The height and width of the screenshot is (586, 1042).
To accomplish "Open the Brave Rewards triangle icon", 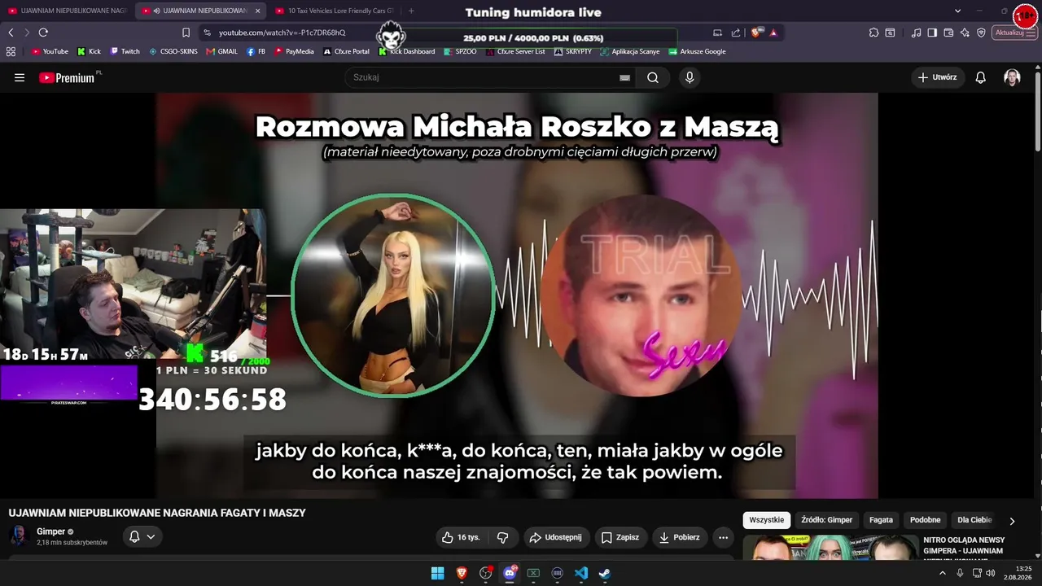I will click(x=773, y=33).
